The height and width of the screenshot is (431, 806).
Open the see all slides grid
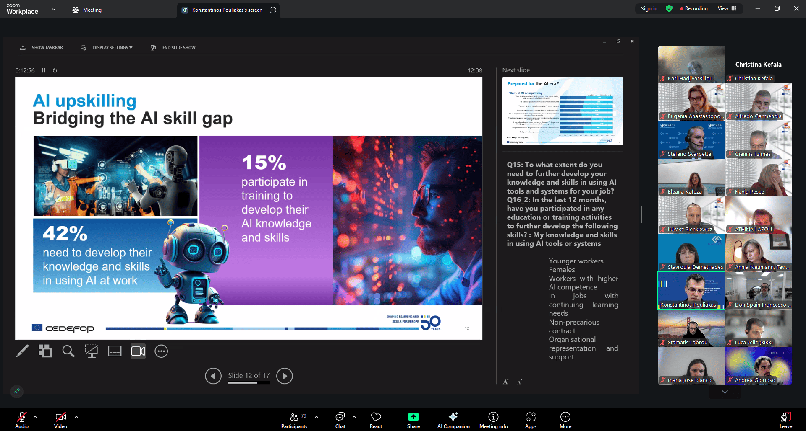45,351
